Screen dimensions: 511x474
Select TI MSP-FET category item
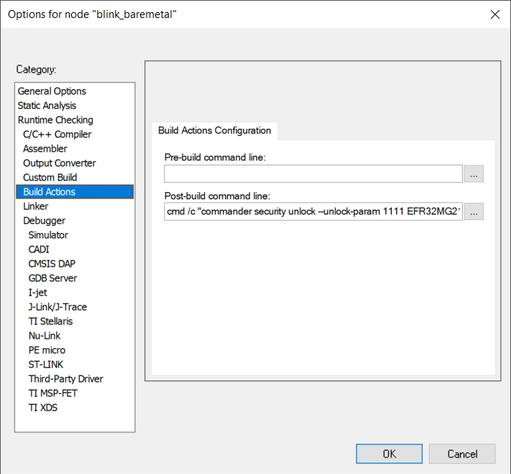point(52,393)
